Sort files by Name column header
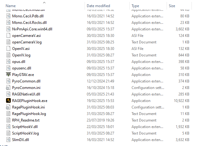Viewport: 208px width, 146px height. pyautogui.click(x=11, y=6)
